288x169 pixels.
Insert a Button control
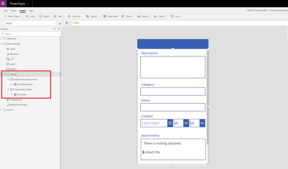[x=44, y=16]
